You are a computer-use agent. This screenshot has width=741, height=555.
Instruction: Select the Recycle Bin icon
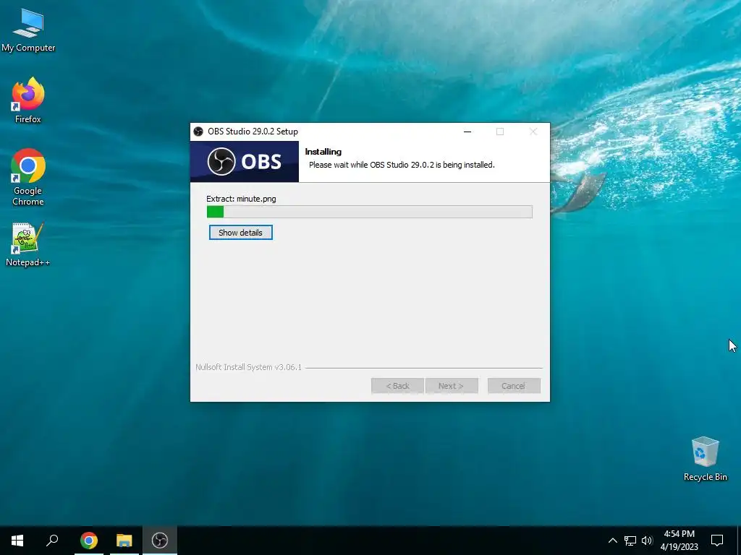click(705, 459)
